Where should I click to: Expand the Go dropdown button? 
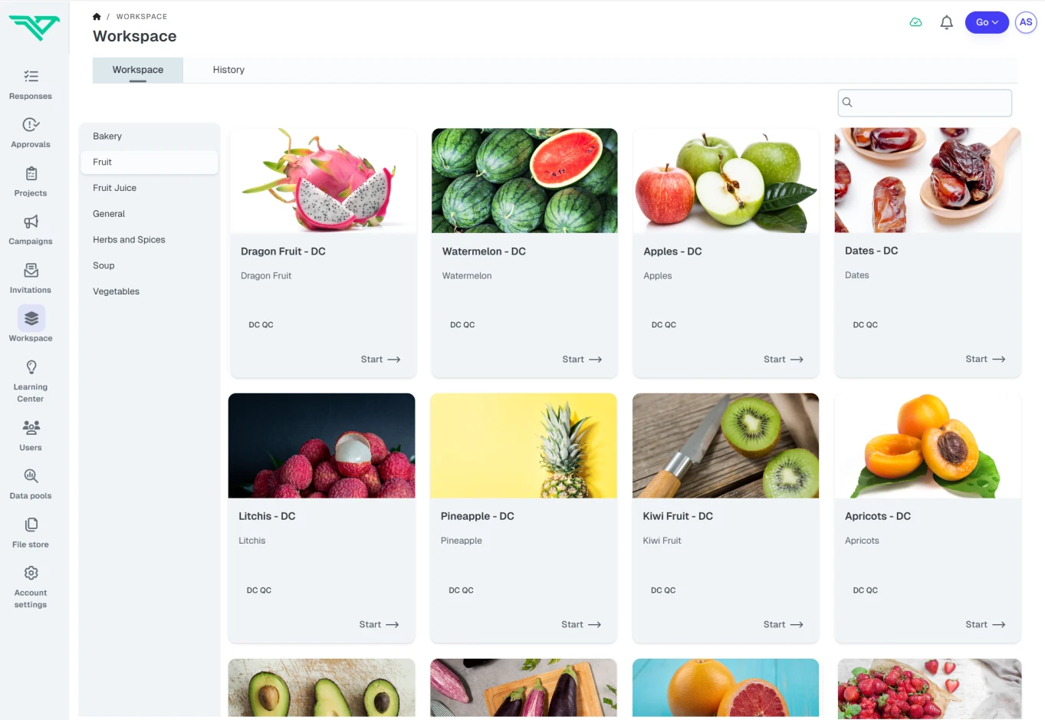click(987, 22)
